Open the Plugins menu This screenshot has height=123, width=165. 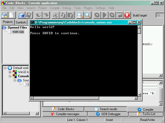click(x=88, y=8)
